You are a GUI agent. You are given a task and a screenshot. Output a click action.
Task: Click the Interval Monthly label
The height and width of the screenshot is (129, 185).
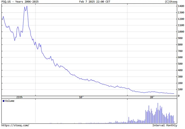tap(165, 125)
